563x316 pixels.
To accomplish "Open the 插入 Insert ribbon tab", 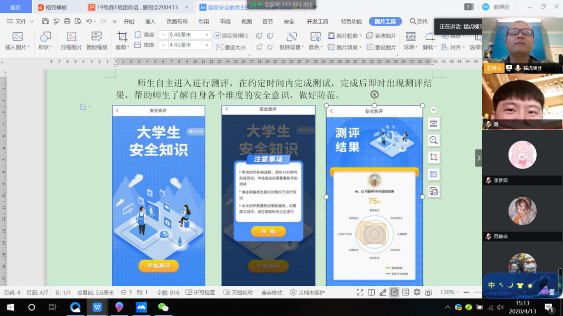I will (x=150, y=21).
